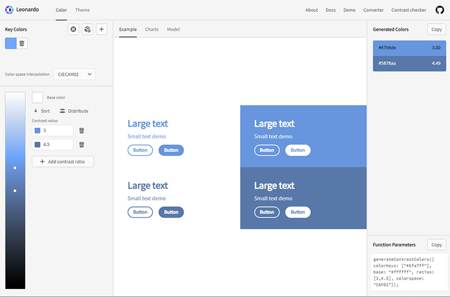Switch to the Color tab
This screenshot has height=297, width=450.
pos(61,10)
